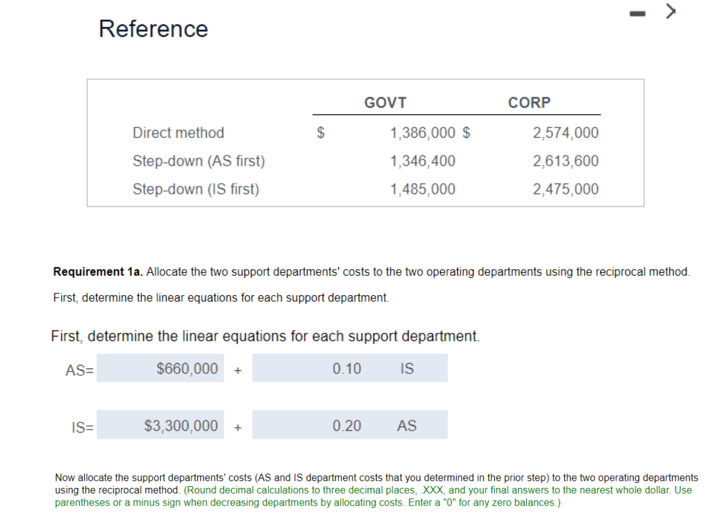
Task: Click the right-arrow chevron at top right
Action: pos(669,10)
